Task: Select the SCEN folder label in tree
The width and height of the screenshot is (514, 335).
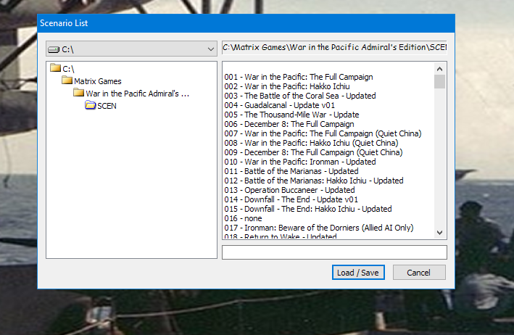Action: click(x=107, y=106)
